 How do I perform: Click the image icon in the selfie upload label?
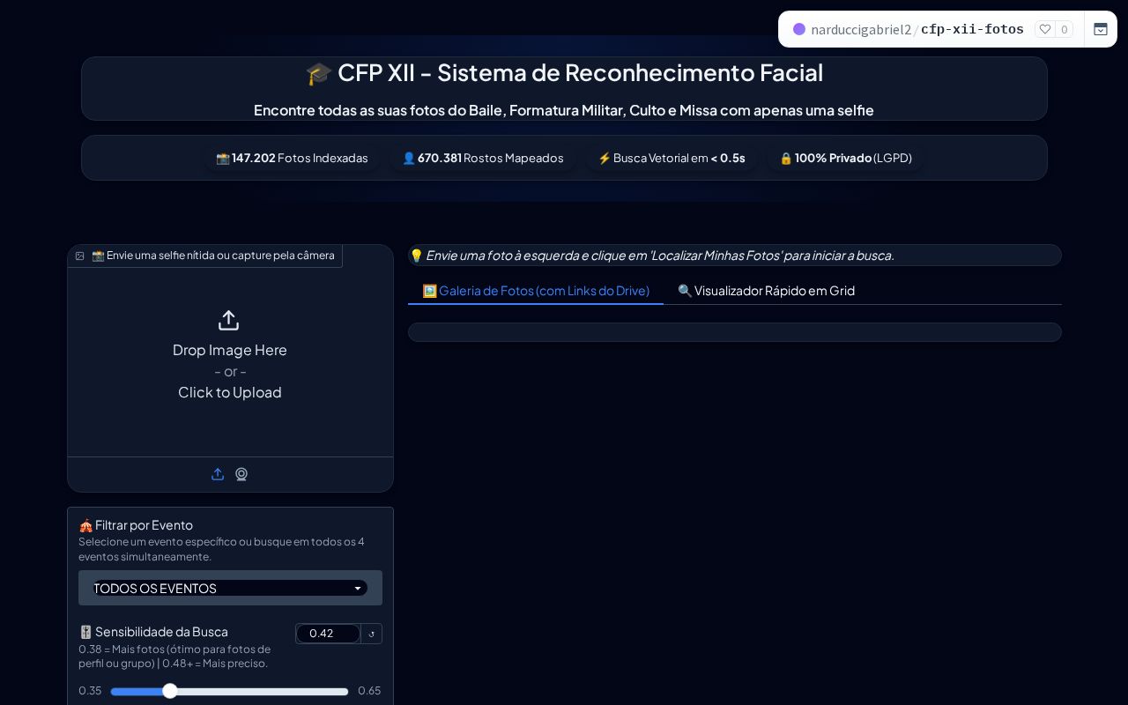pos(80,256)
